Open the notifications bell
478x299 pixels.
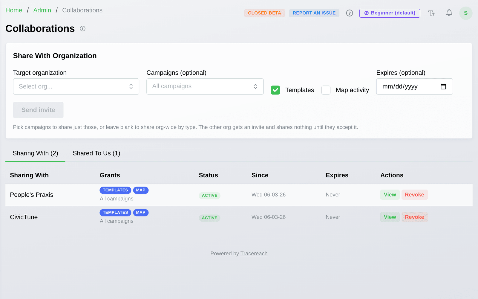click(x=449, y=13)
